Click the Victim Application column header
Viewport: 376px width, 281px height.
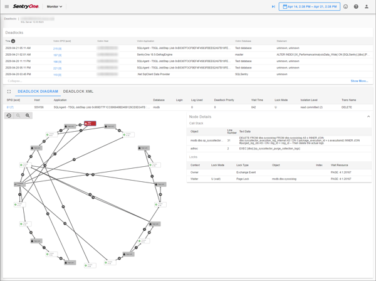click(145, 41)
